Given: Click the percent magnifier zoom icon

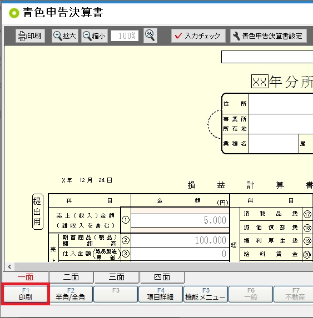Looking at the screenshot, I should pyautogui.click(x=150, y=36).
